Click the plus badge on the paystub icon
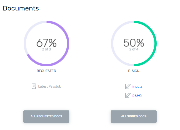Screen dimensions: 180x130 click(x=35, y=88)
